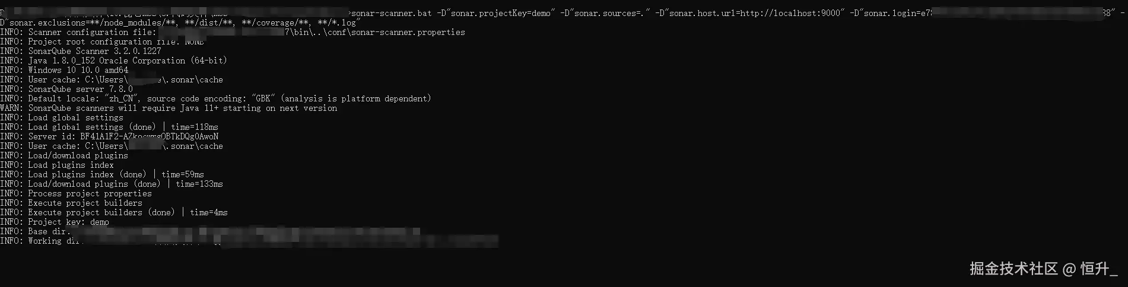This screenshot has height=287, width=1128.
Task: Click the WARN Java 11+ warning line
Action: pyautogui.click(x=169, y=108)
